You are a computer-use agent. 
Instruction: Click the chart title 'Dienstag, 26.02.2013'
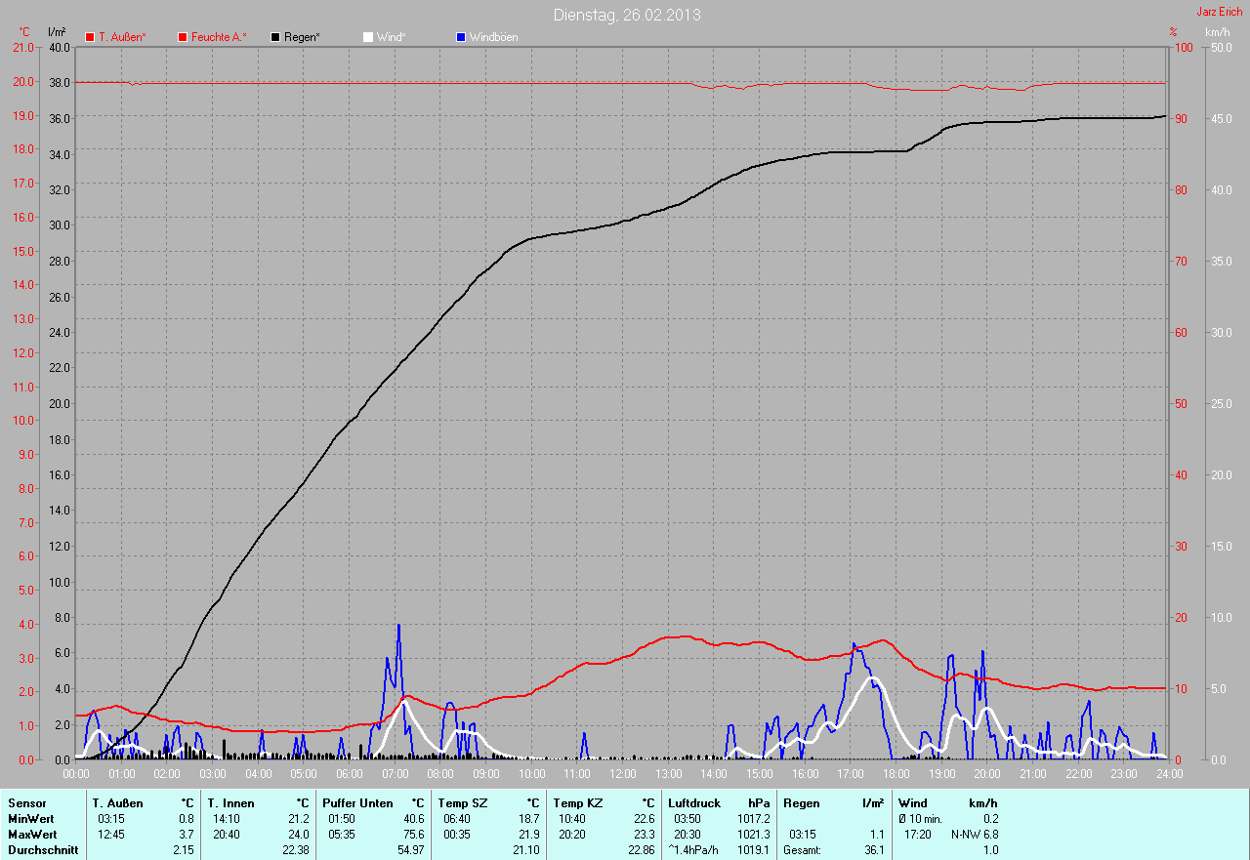click(x=627, y=15)
